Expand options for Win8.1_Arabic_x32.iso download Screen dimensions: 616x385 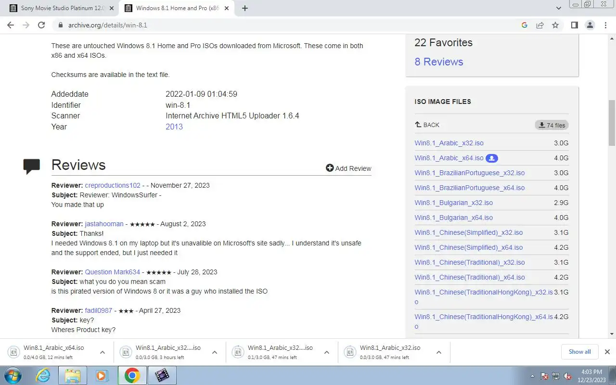[439, 352]
